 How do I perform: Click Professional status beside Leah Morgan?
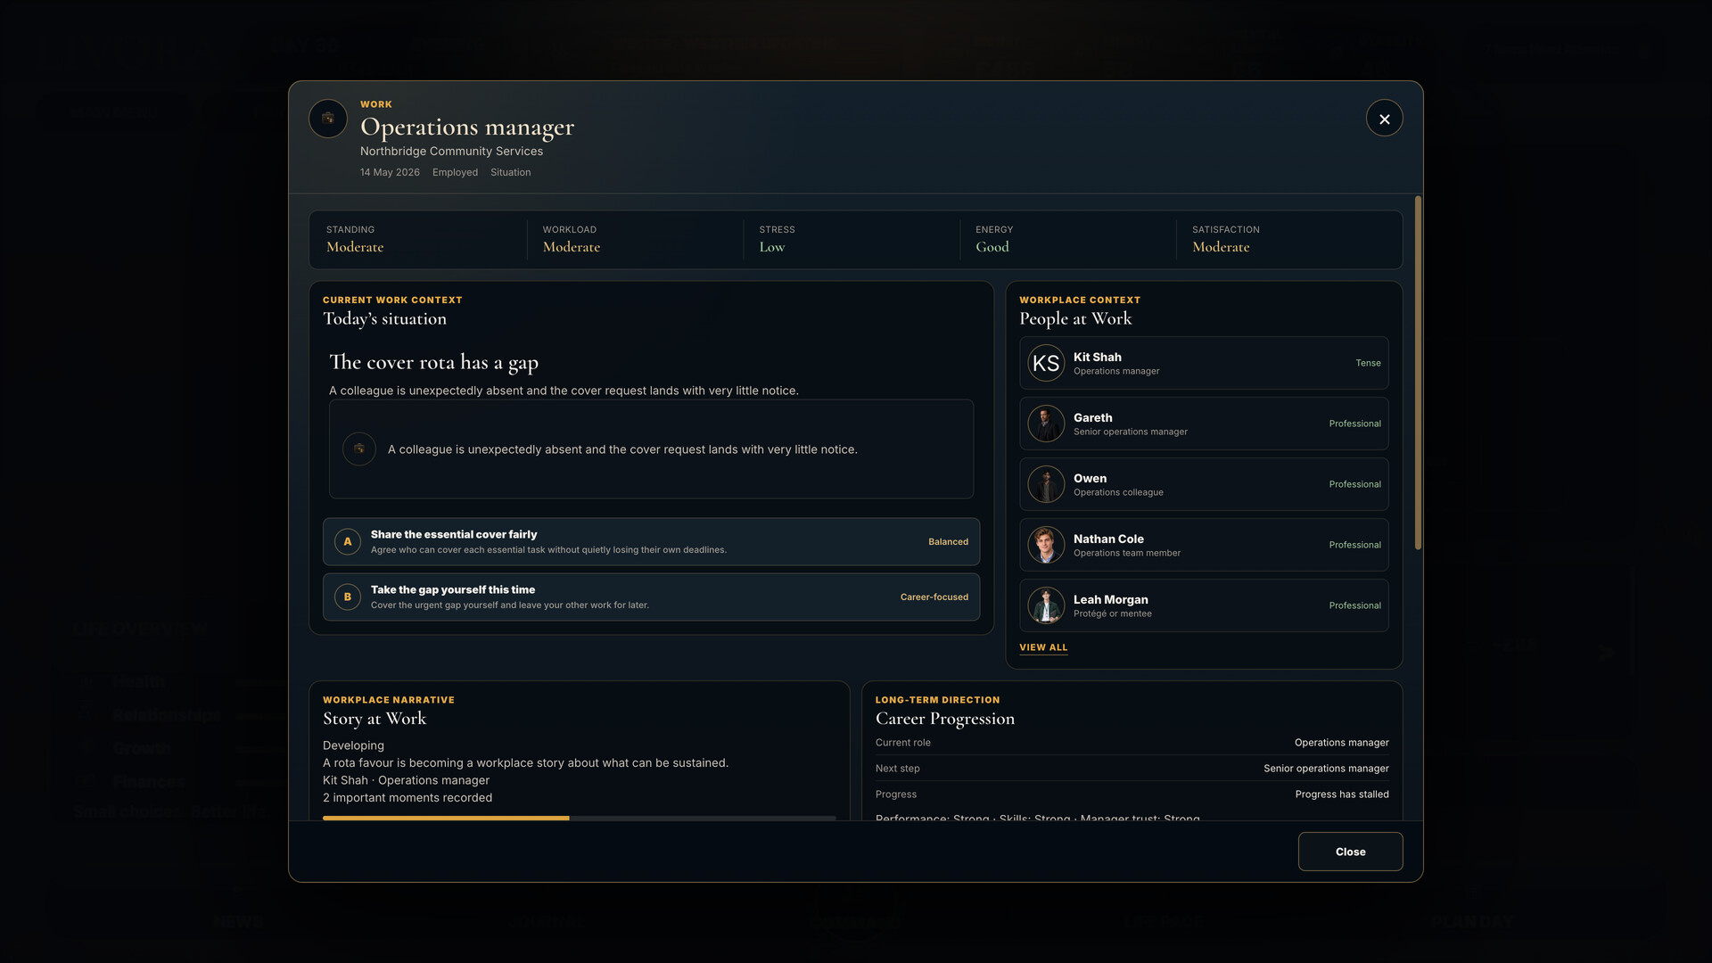click(1354, 605)
